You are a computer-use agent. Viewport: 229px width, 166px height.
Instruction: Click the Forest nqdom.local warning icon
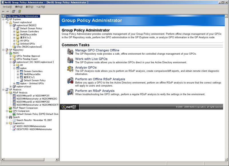coord(11,22)
